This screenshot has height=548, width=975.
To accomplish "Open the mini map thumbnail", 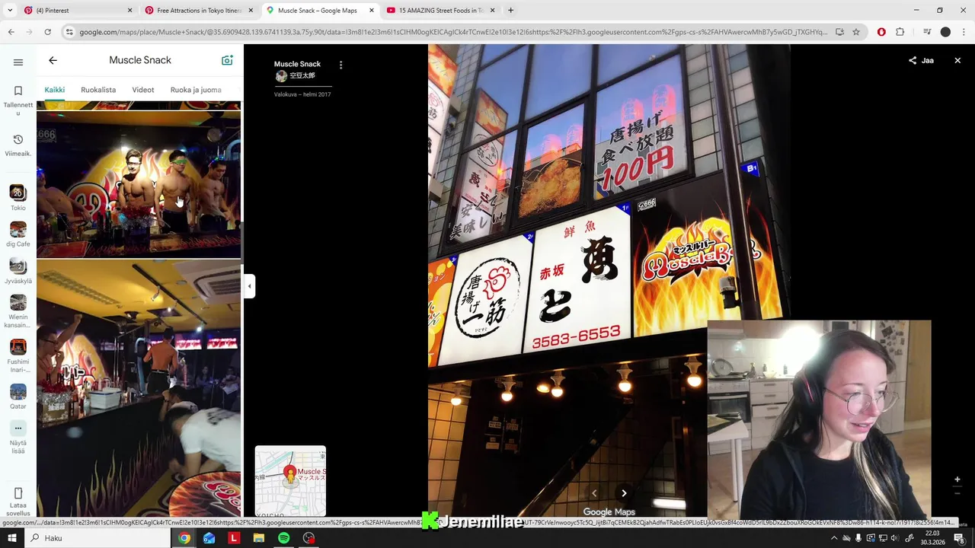I will [x=290, y=481].
